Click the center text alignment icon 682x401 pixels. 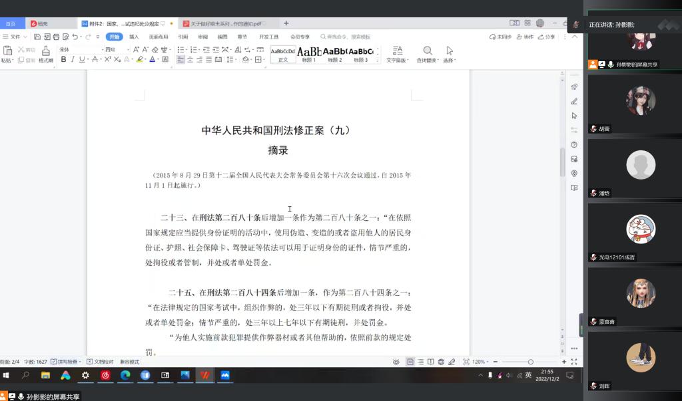pyautogui.click(x=190, y=59)
